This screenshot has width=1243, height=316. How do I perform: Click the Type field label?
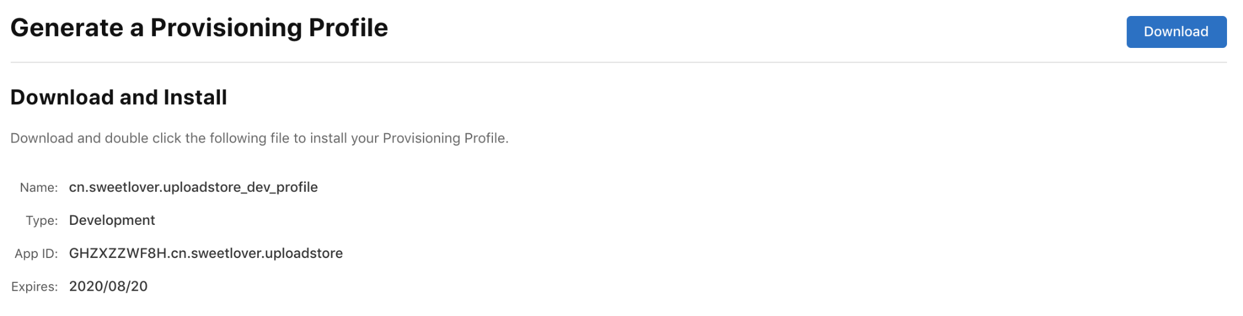coord(41,221)
